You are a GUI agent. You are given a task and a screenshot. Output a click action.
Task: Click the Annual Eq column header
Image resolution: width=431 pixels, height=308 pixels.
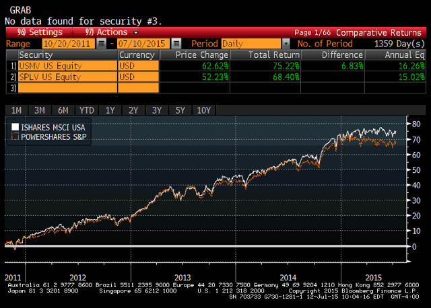pos(395,55)
